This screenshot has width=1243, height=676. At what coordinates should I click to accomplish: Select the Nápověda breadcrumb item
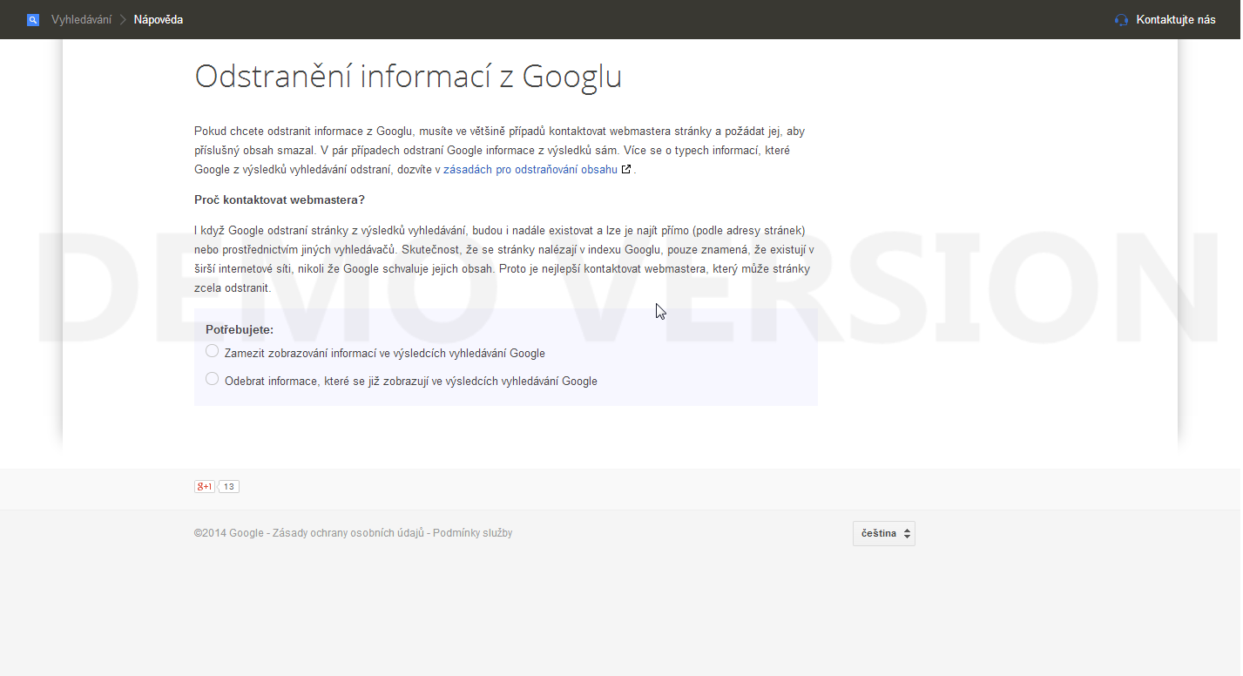(x=157, y=18)
